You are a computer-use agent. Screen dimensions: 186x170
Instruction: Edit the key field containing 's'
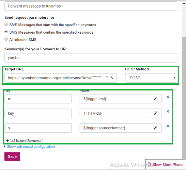[x=38, y=128]
